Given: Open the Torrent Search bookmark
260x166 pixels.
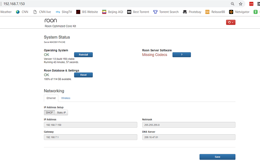Looking at the screenshot, I should (x=166, y=12).
